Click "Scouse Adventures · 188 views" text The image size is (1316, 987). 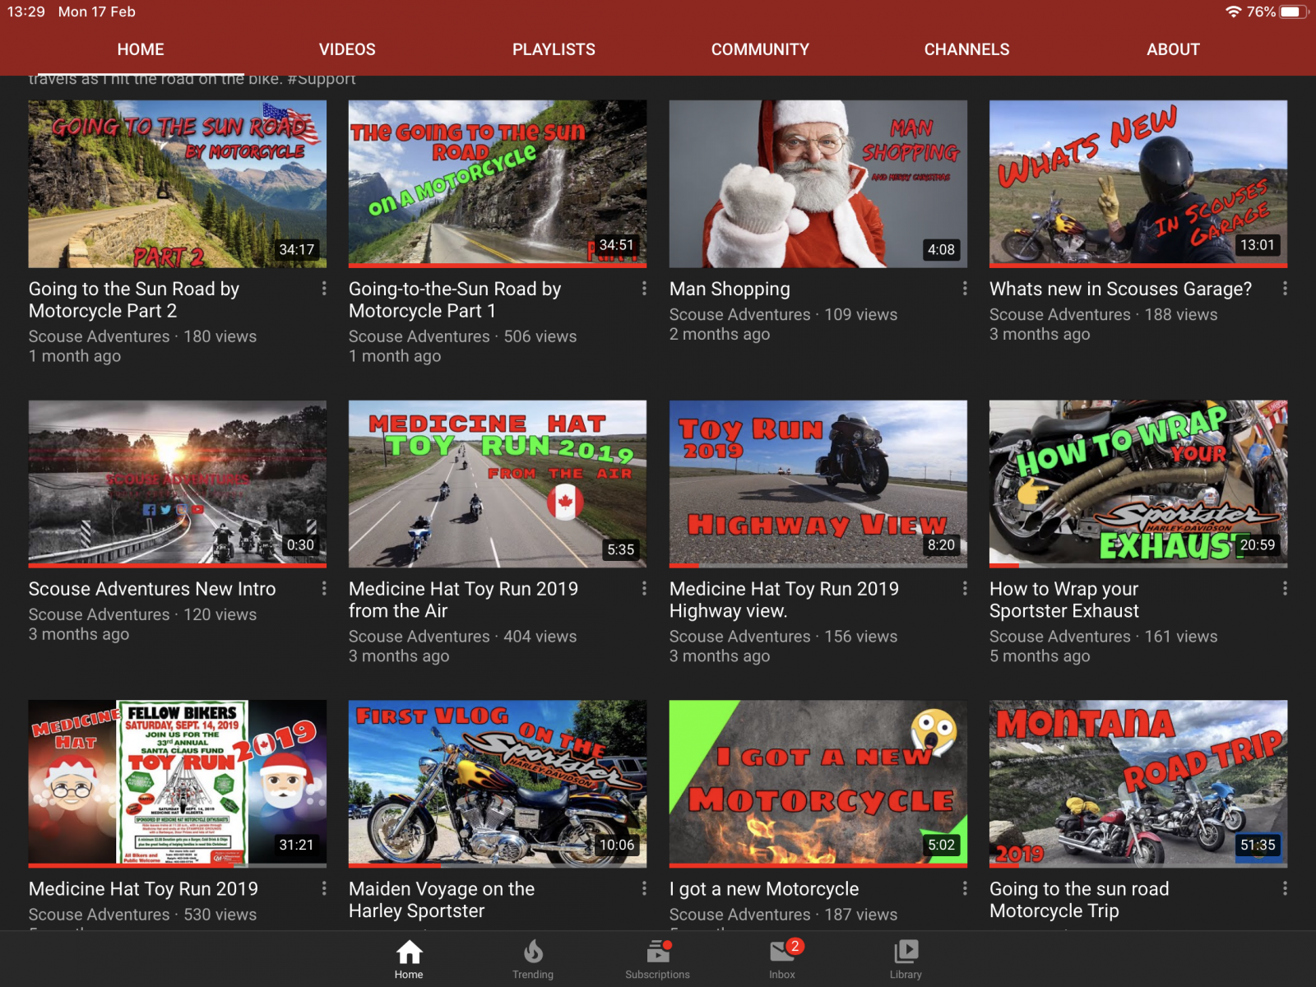[x=1104, y=314]
